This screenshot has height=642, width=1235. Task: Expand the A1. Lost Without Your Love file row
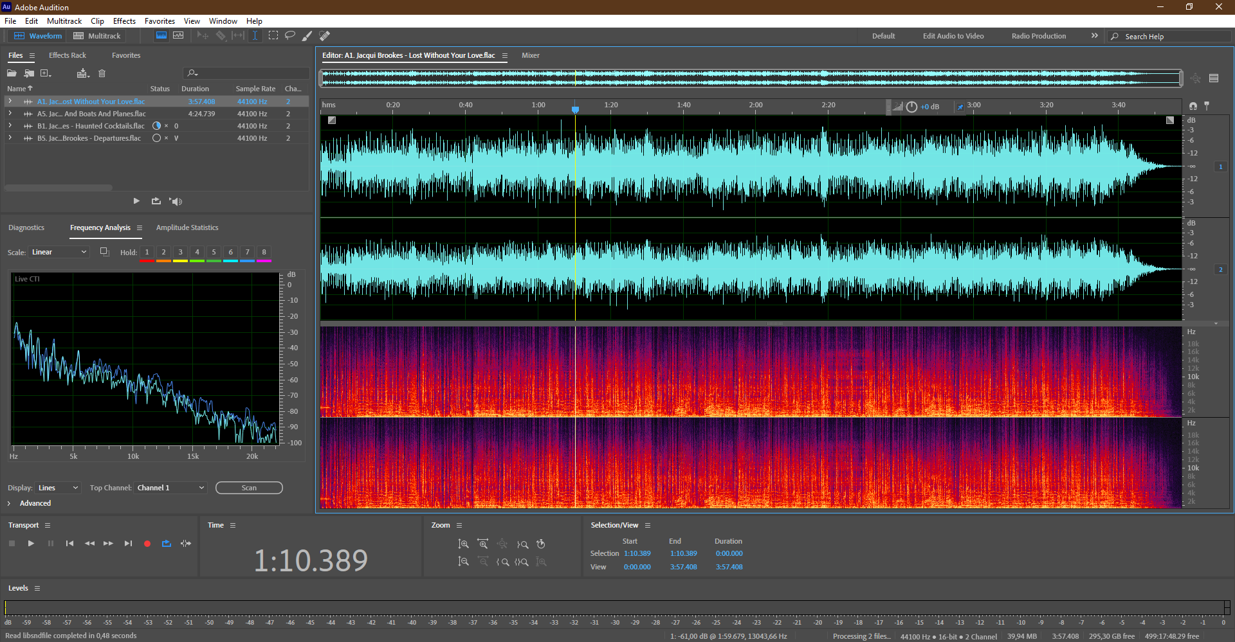click(x=10, y=101)
